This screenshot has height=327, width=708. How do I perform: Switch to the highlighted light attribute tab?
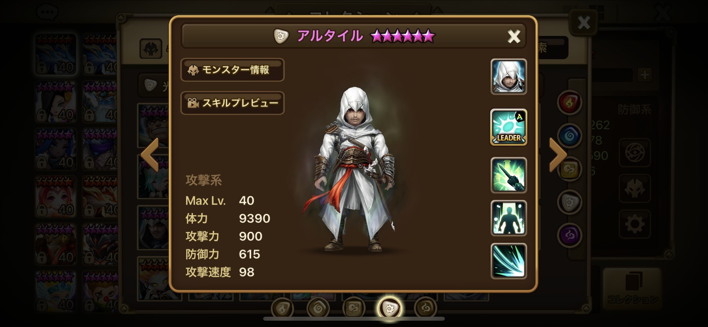pos(390,308)
